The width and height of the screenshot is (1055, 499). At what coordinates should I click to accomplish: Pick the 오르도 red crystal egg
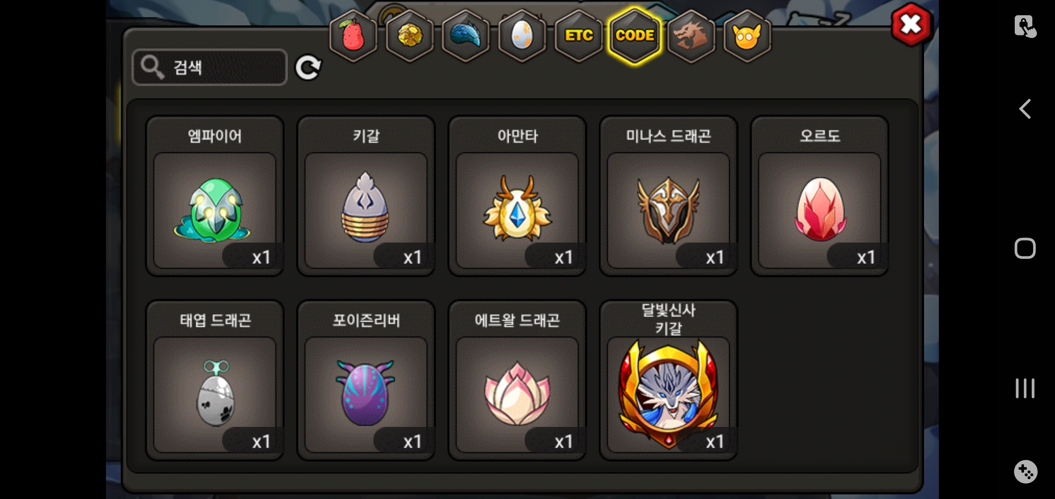click(819, 196)
